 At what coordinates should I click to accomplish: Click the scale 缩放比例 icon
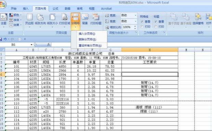pos(107,27)
